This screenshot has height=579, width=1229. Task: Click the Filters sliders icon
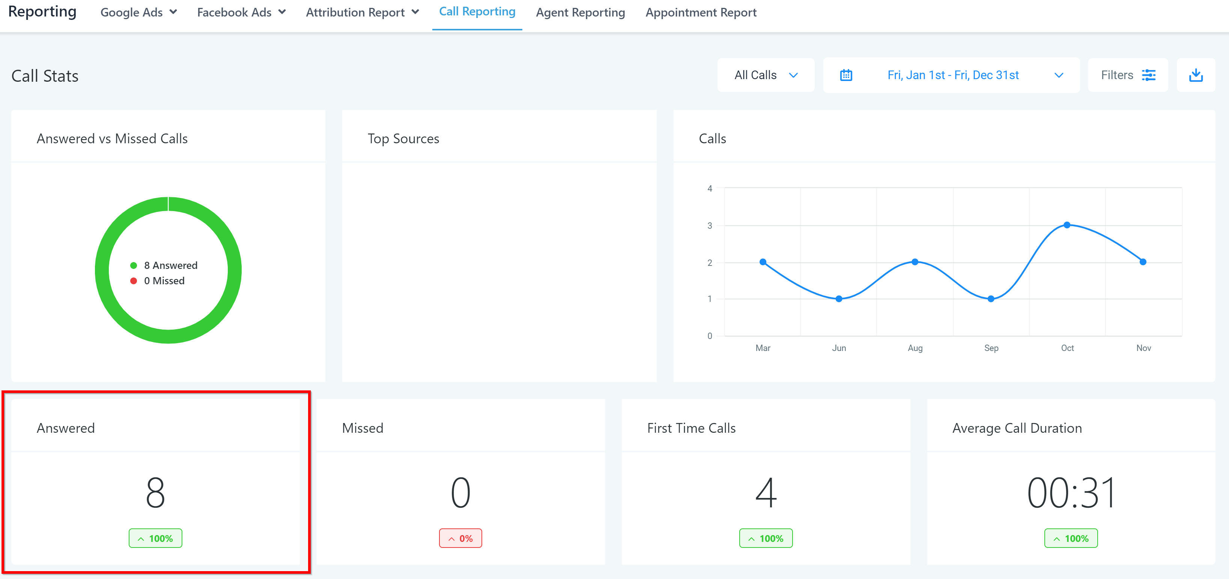point(1148,75)
